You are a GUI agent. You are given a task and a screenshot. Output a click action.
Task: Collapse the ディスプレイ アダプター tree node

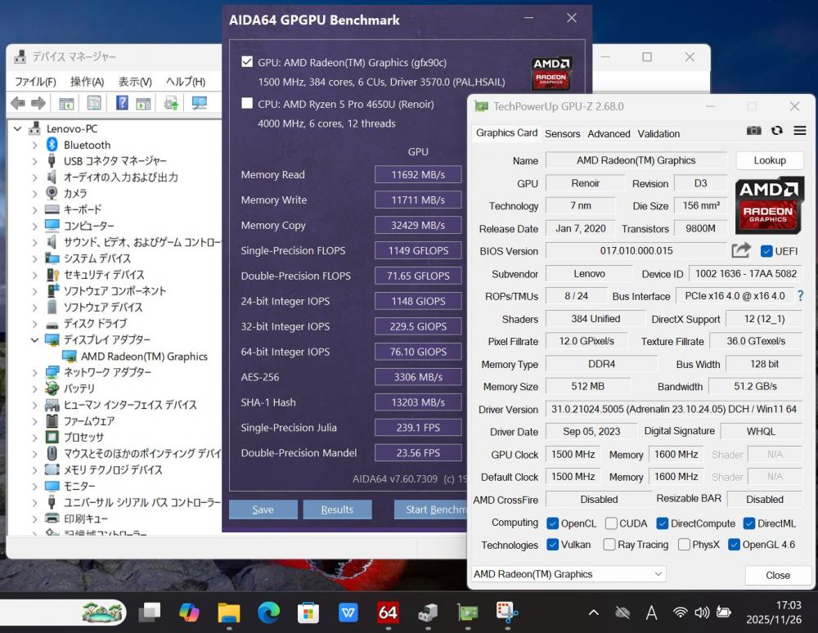click(34, 340)
